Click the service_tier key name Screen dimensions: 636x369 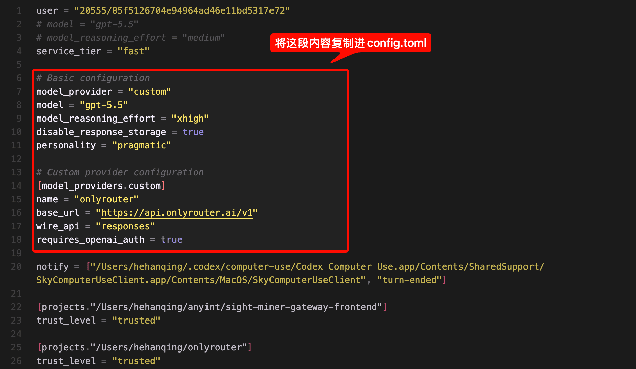coord(69,51)
